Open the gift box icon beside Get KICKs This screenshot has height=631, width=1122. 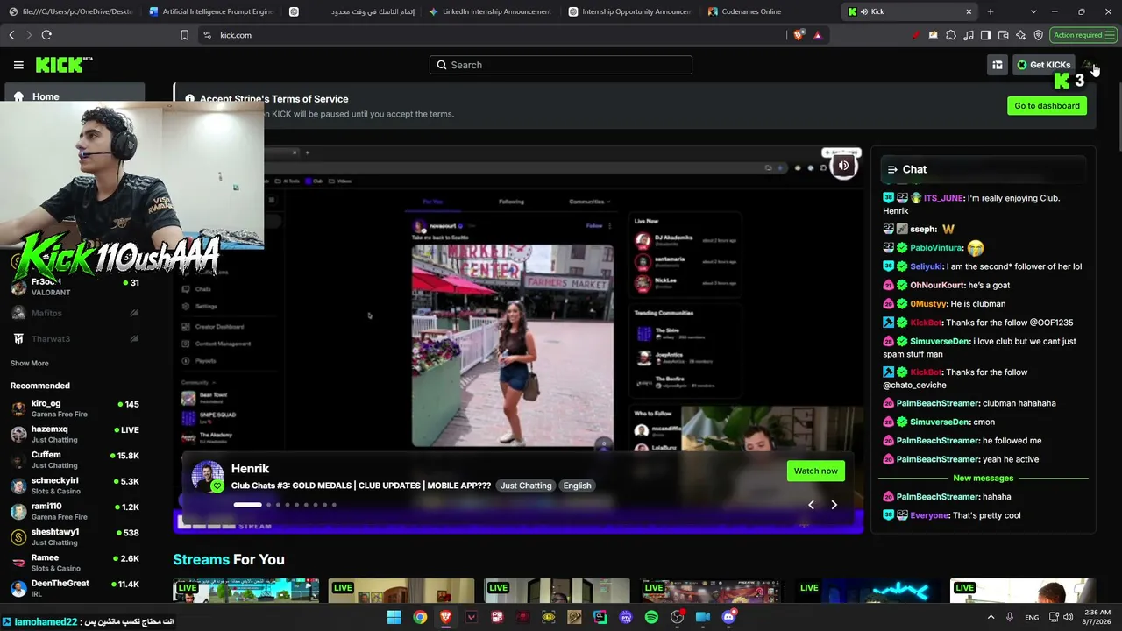click(997, 65)
